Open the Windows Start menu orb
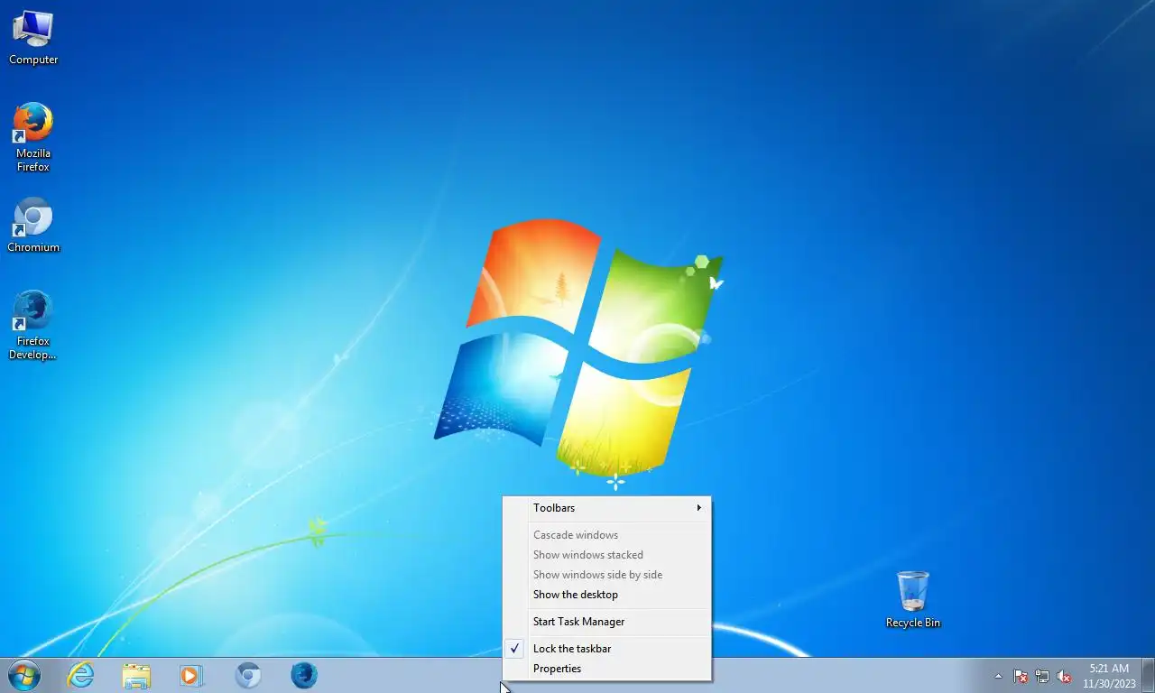The image size is (1155, 693). (x=24, y=675)
